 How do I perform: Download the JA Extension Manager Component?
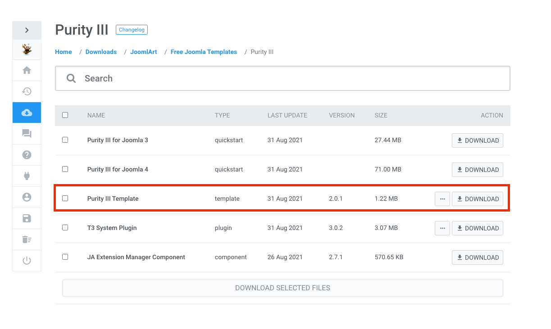(477, 257)
